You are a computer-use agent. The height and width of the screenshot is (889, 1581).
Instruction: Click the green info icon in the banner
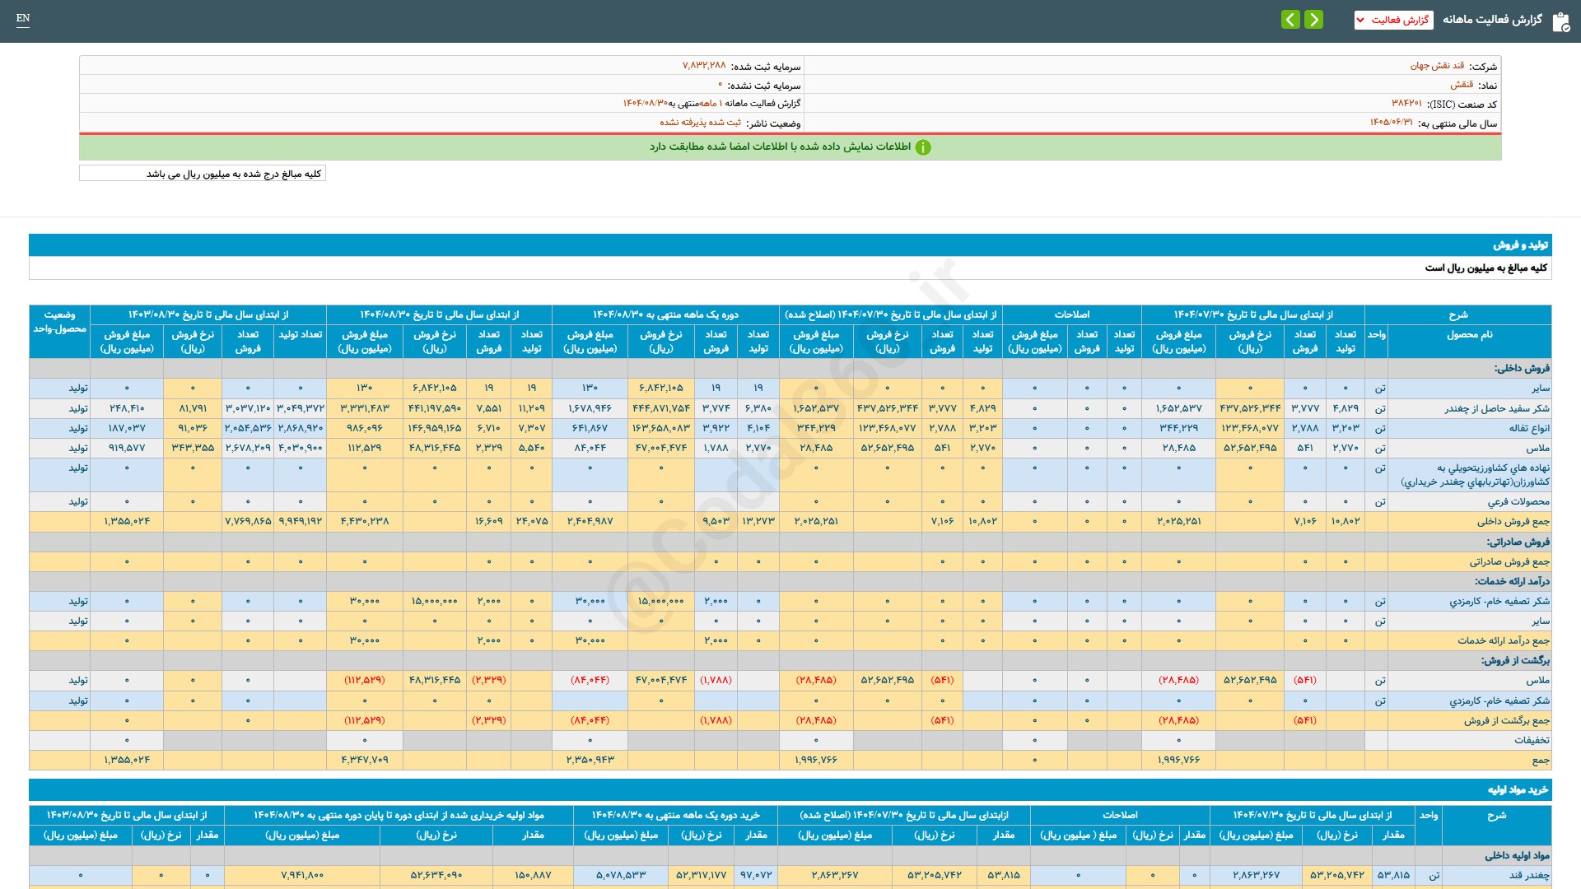click(923, 147)
